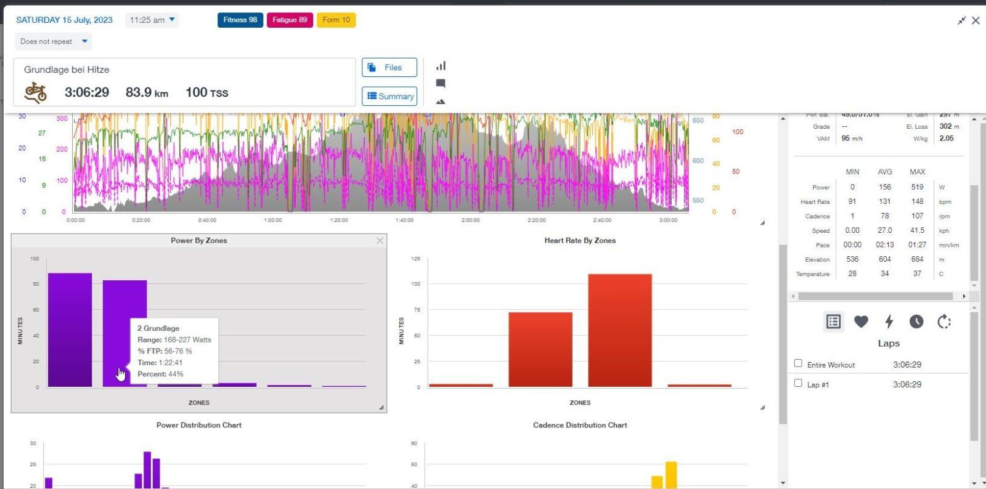Open the Does not repeat dropdown
The height and width of the screenshot is (489, 986).
point(54,41)
